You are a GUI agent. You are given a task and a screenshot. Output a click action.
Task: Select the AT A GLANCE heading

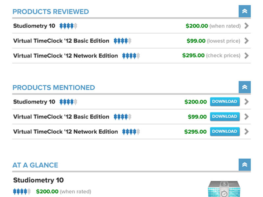(x=35, y=165)
